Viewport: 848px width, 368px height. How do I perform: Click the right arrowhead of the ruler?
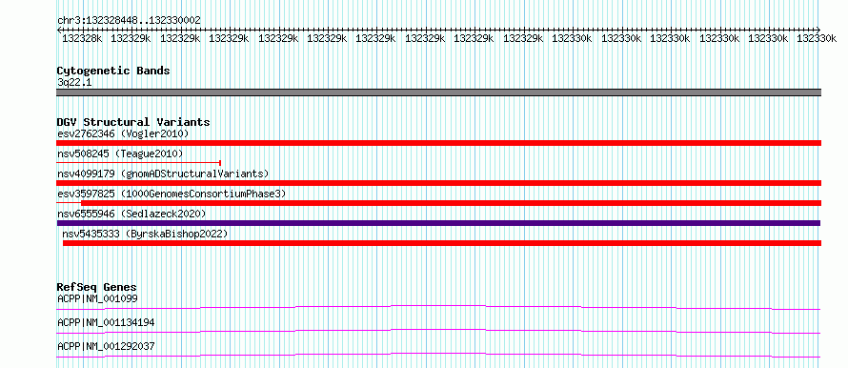tap(818, 30)
